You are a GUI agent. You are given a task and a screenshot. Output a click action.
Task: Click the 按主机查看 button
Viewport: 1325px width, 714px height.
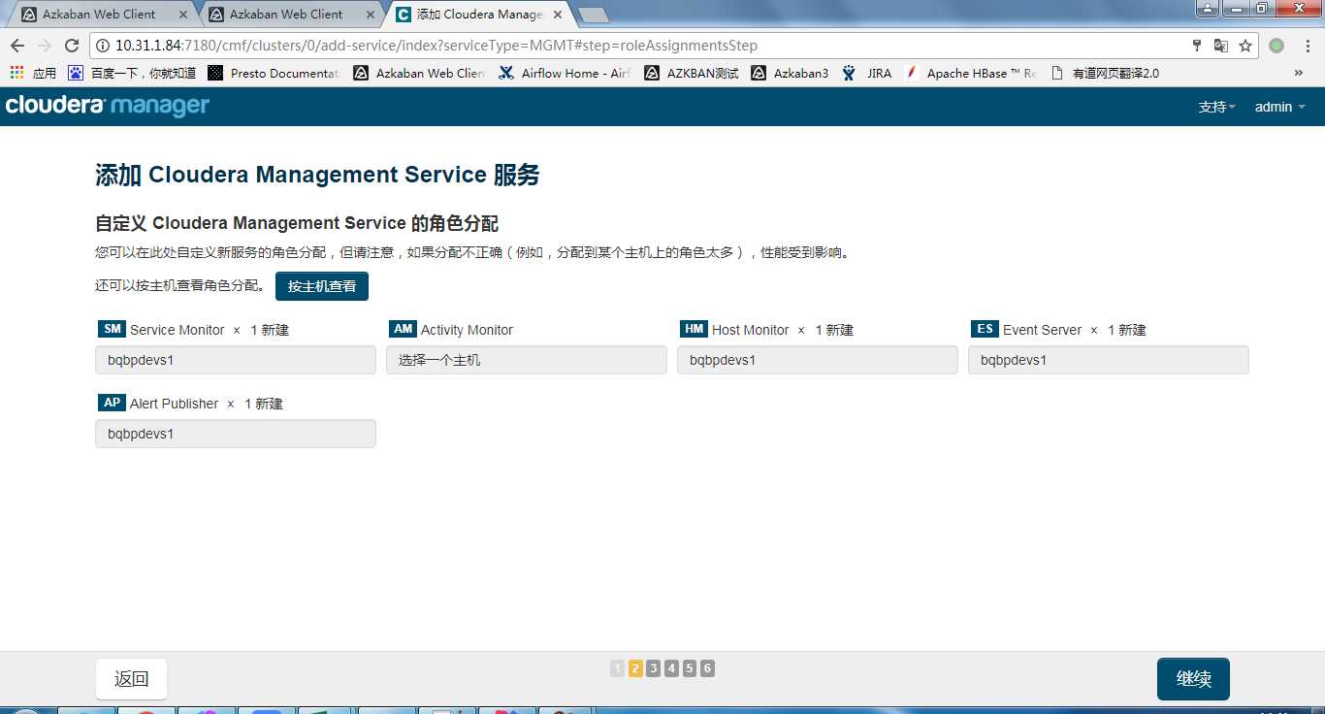click(322, 286)
